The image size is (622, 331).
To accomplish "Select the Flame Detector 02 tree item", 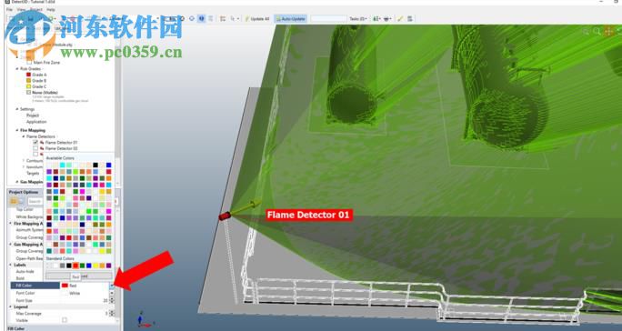I will click(61, 148).
